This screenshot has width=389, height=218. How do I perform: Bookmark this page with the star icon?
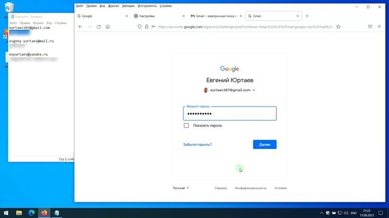point(339,27)
